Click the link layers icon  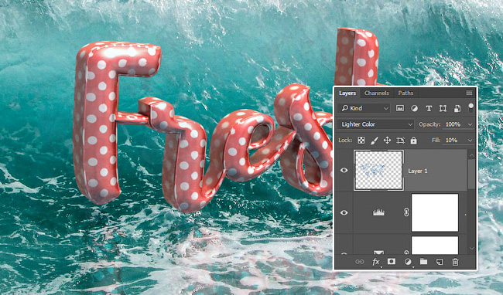pyautogui.click(x=360, y=262)
